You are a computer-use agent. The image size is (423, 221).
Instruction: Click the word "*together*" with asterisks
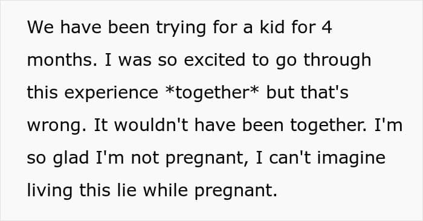pyautogui.click(x=212, y=93)
